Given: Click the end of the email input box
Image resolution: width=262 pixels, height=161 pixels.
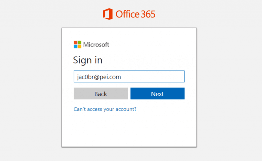Looking at the screenshot, I should [x=180, y=76].
